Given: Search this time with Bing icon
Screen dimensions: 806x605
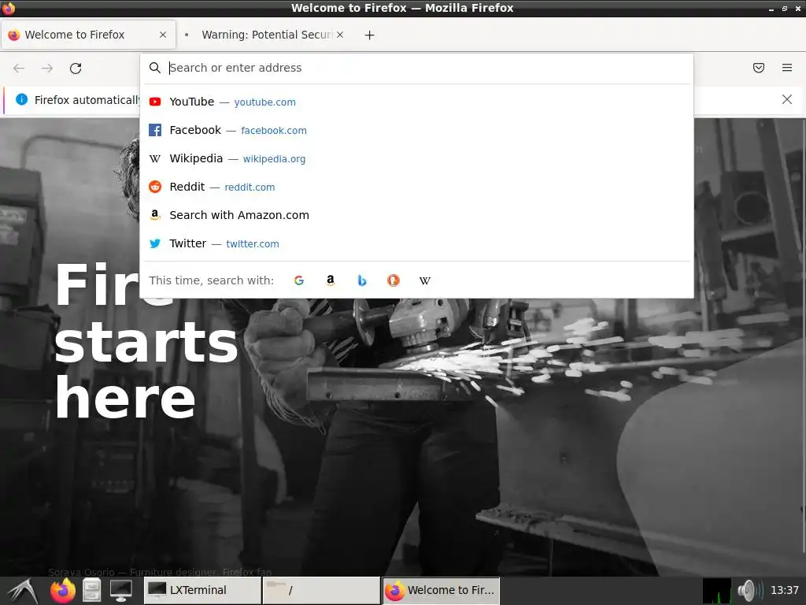Looking at the screenshot, I should tap(362, 280).
